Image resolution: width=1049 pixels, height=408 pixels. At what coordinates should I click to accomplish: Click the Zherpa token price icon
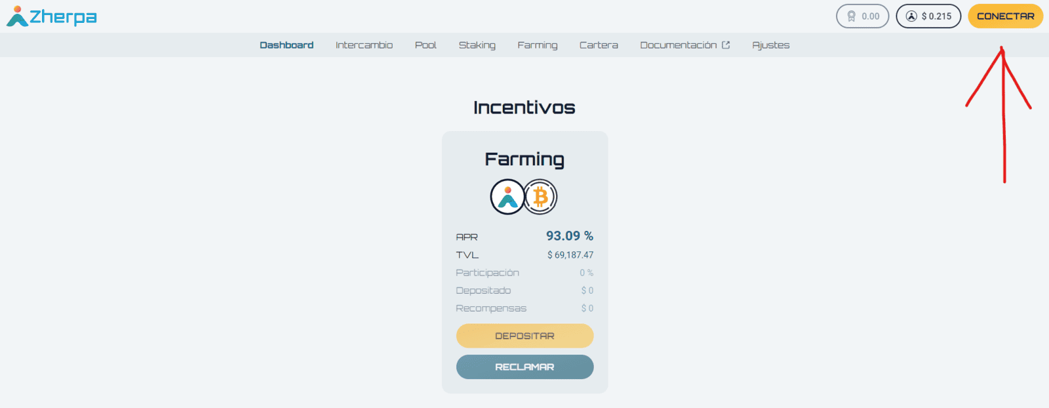pyautogui.click(x=911, y=16)
